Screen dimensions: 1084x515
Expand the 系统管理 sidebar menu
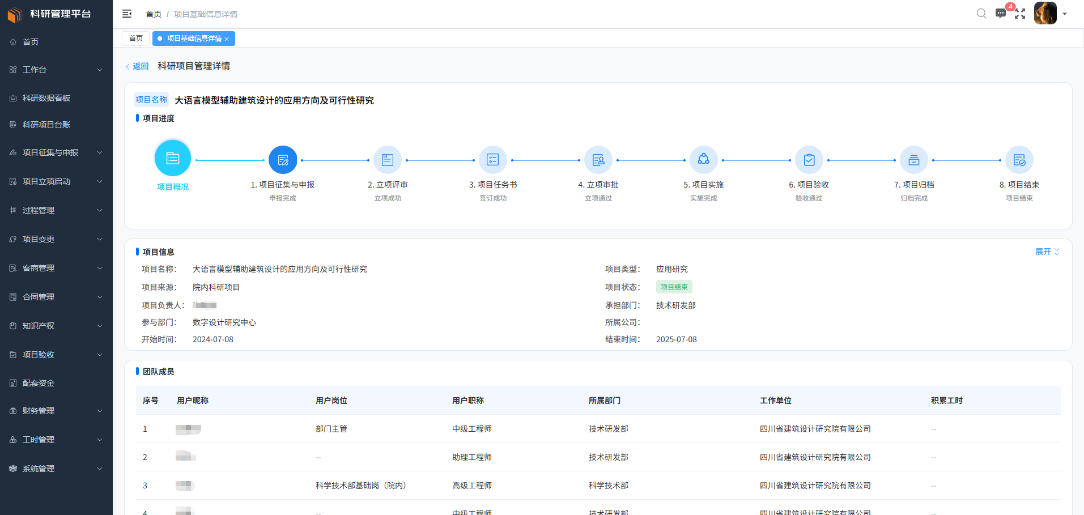pyautogui.click(x=56, y=469)
